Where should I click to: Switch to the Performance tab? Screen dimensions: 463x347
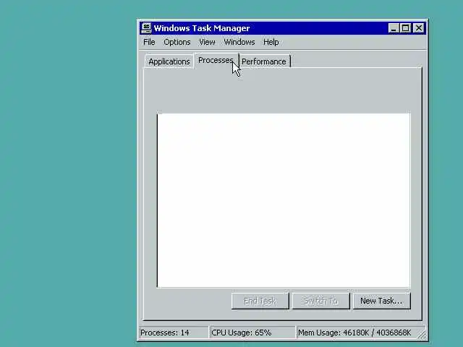(264, 61)
